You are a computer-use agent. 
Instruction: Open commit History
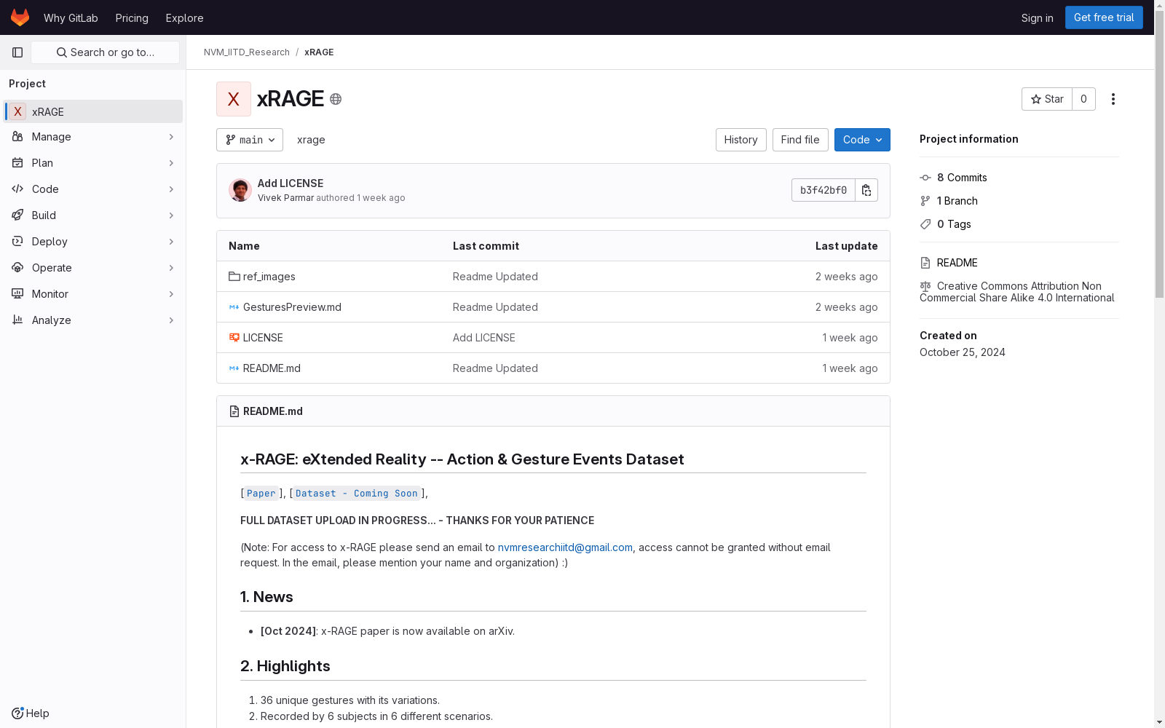coord(741,140)
